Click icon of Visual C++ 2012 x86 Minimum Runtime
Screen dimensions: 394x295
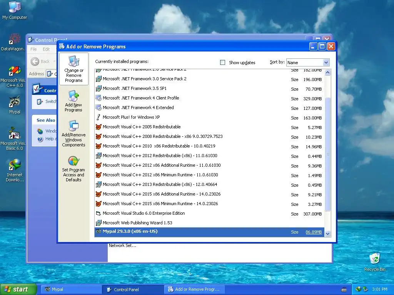click(x=98, y=175)
